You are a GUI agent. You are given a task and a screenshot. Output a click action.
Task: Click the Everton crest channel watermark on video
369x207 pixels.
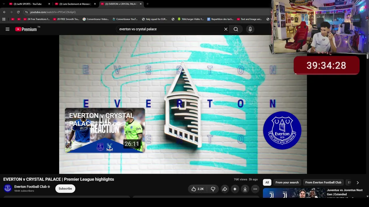coord(282,131)
